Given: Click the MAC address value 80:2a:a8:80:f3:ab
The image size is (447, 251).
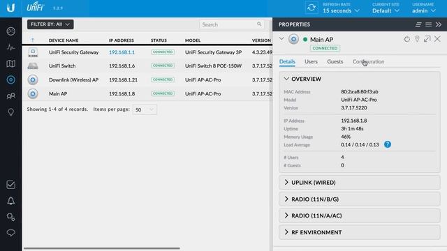Looking at the screenshot, I should [360, 91].
